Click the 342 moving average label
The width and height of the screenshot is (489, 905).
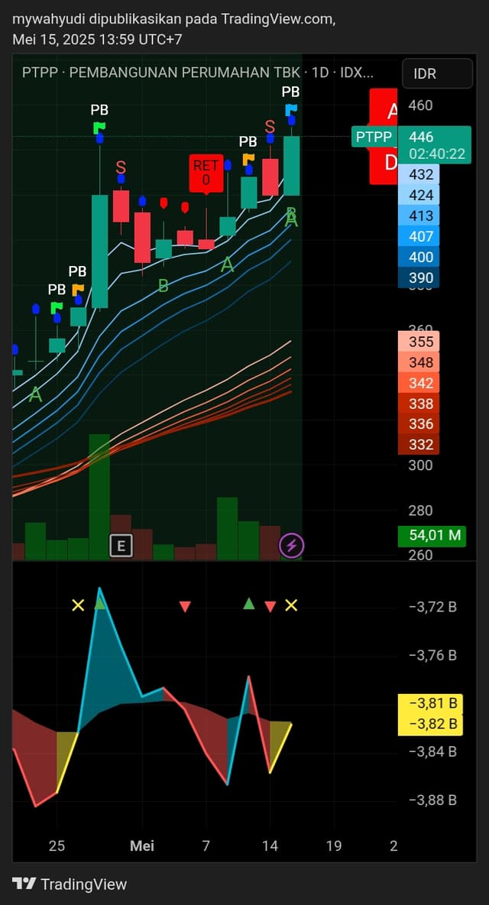[x=419, y=383]
